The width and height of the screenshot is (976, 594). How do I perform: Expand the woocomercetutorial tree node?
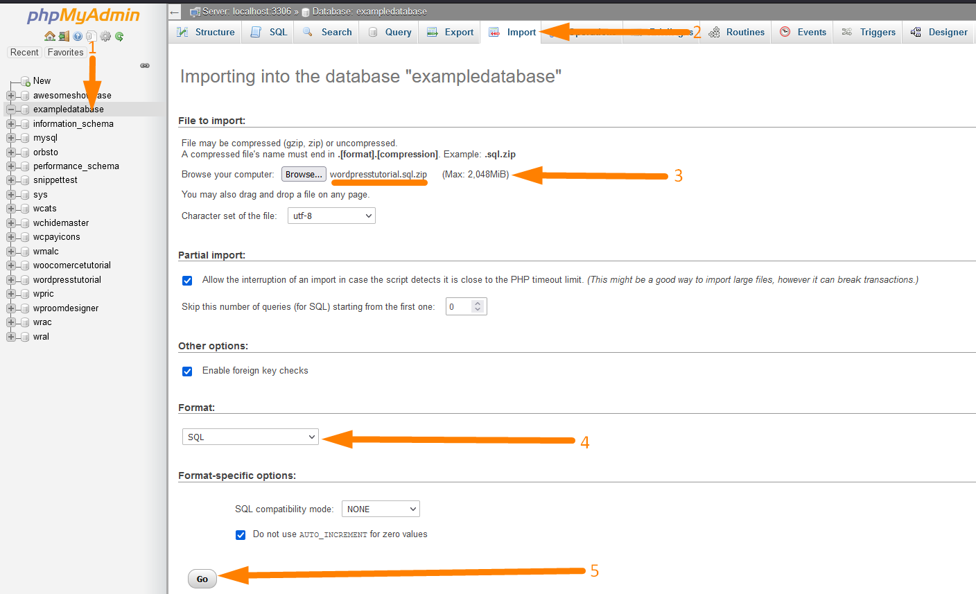coord(11,265)
